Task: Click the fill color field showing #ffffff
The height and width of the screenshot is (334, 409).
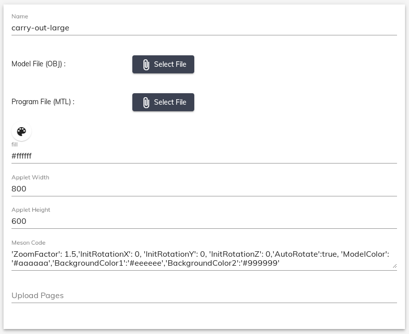Action: [x=204, y=156]
